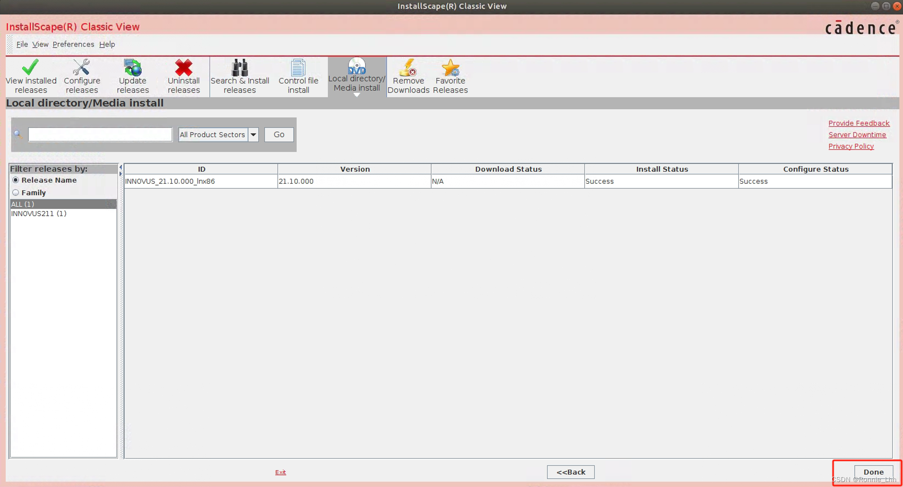Click Success under Configure Status

point(815,181)
